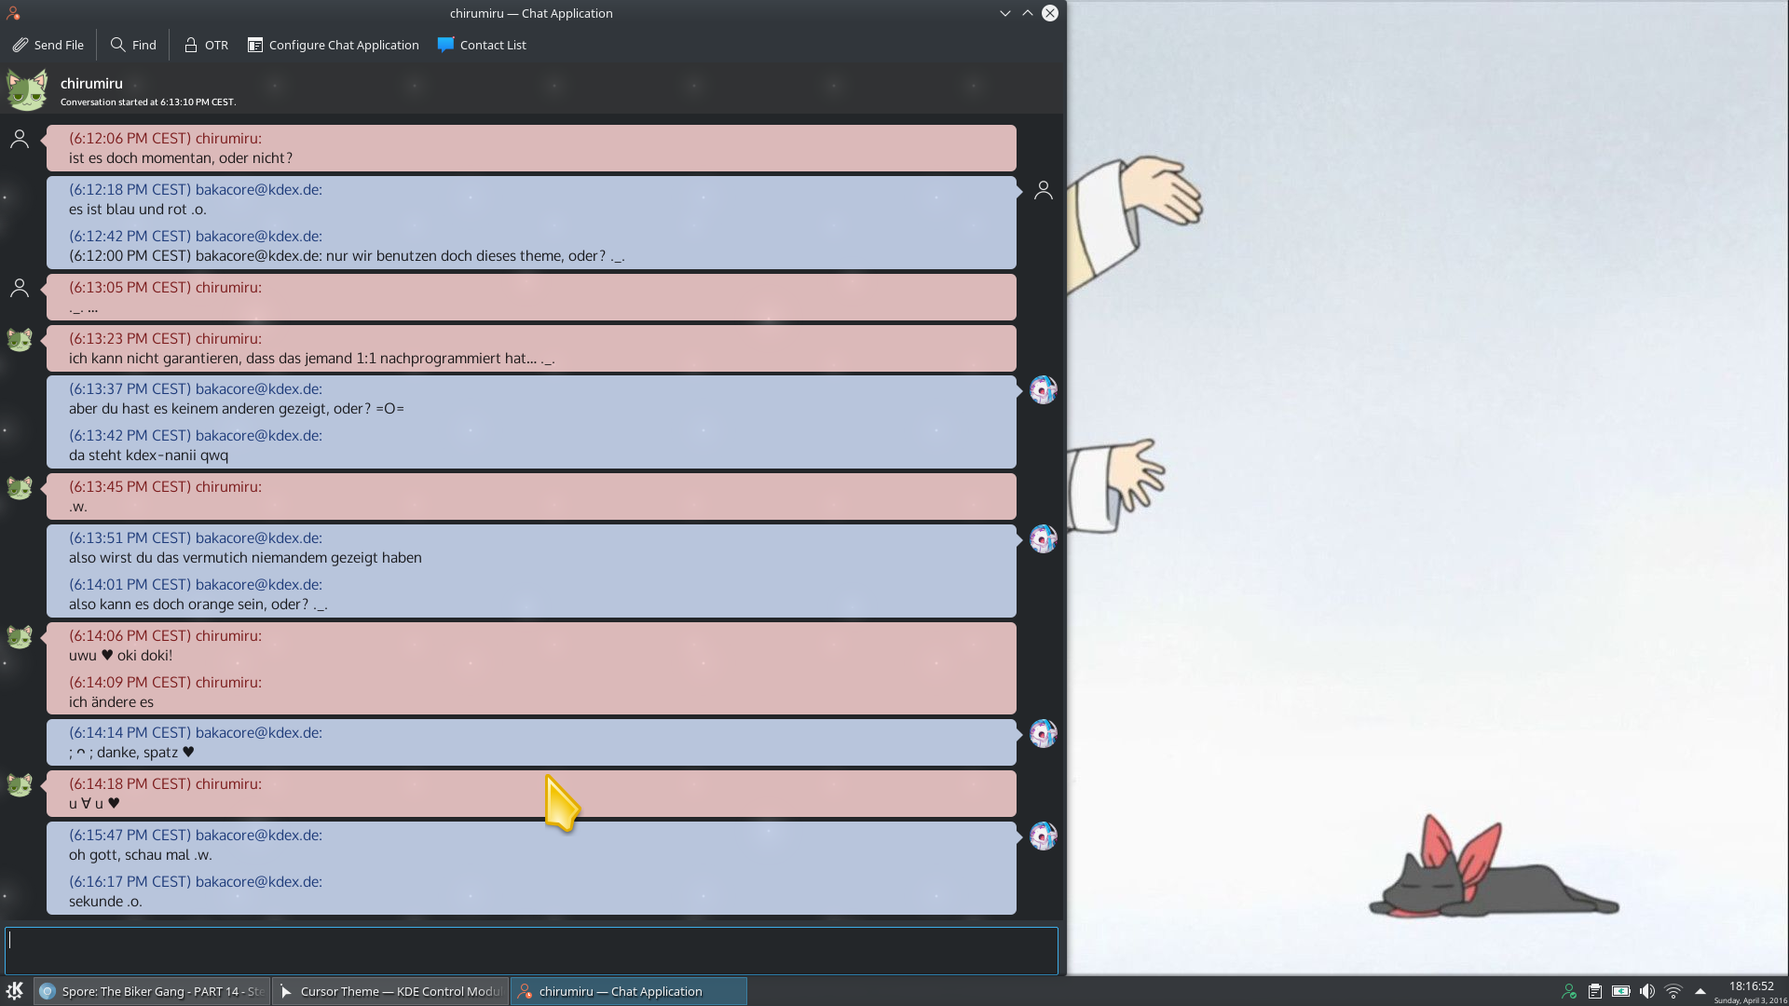
Task: Select chirumiru Chat Application taskbar entry
Action: tap(629, 991)
